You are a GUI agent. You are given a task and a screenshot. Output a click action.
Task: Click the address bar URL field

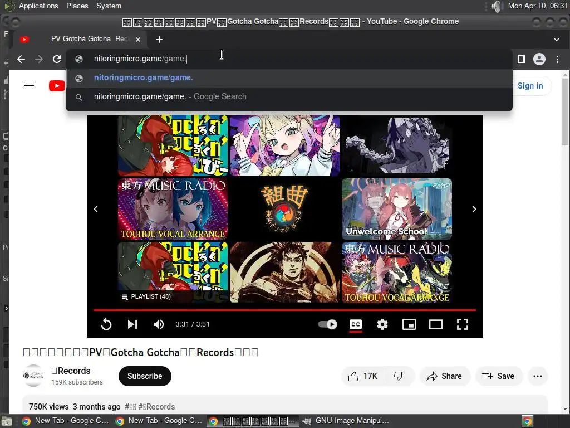tap(289, 59)
